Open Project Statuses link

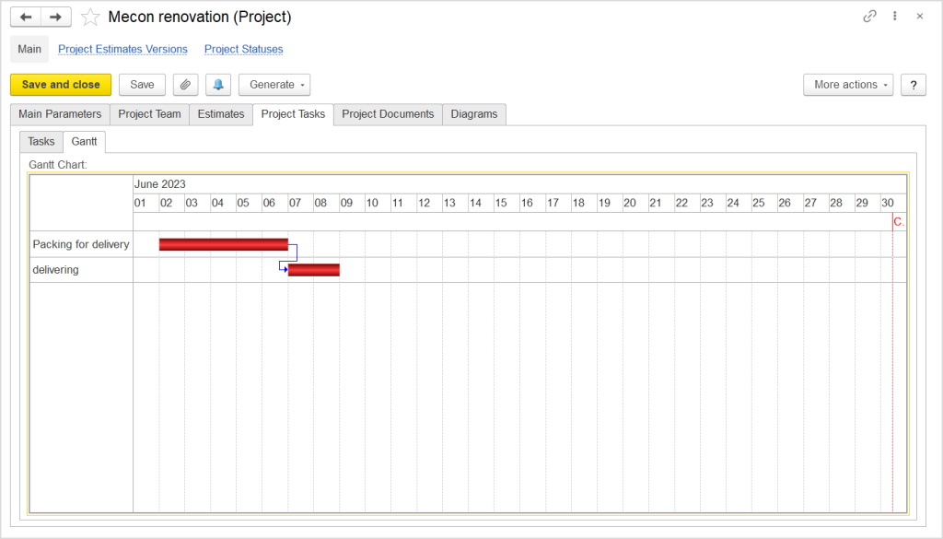[x=243, y=50]
